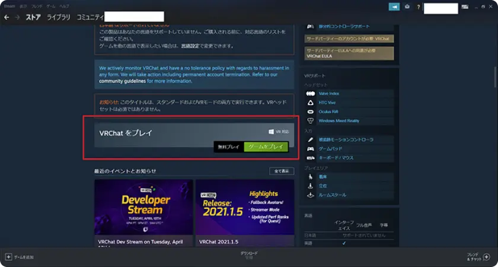The width and height of the screenshot is (498, 267).
Task: Click the VRChat Dev Stream on Tuesday title
Action: (x=141, y=242)
